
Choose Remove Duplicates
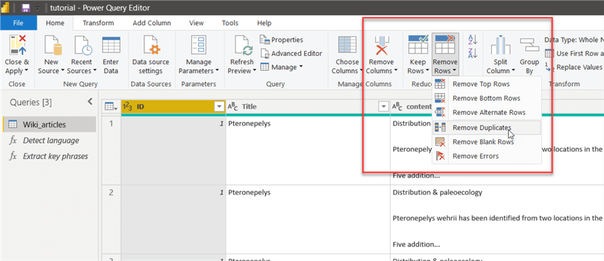(487, 127)
